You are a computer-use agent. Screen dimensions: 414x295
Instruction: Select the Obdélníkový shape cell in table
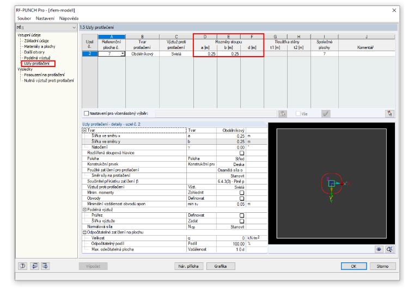point(142,54)
